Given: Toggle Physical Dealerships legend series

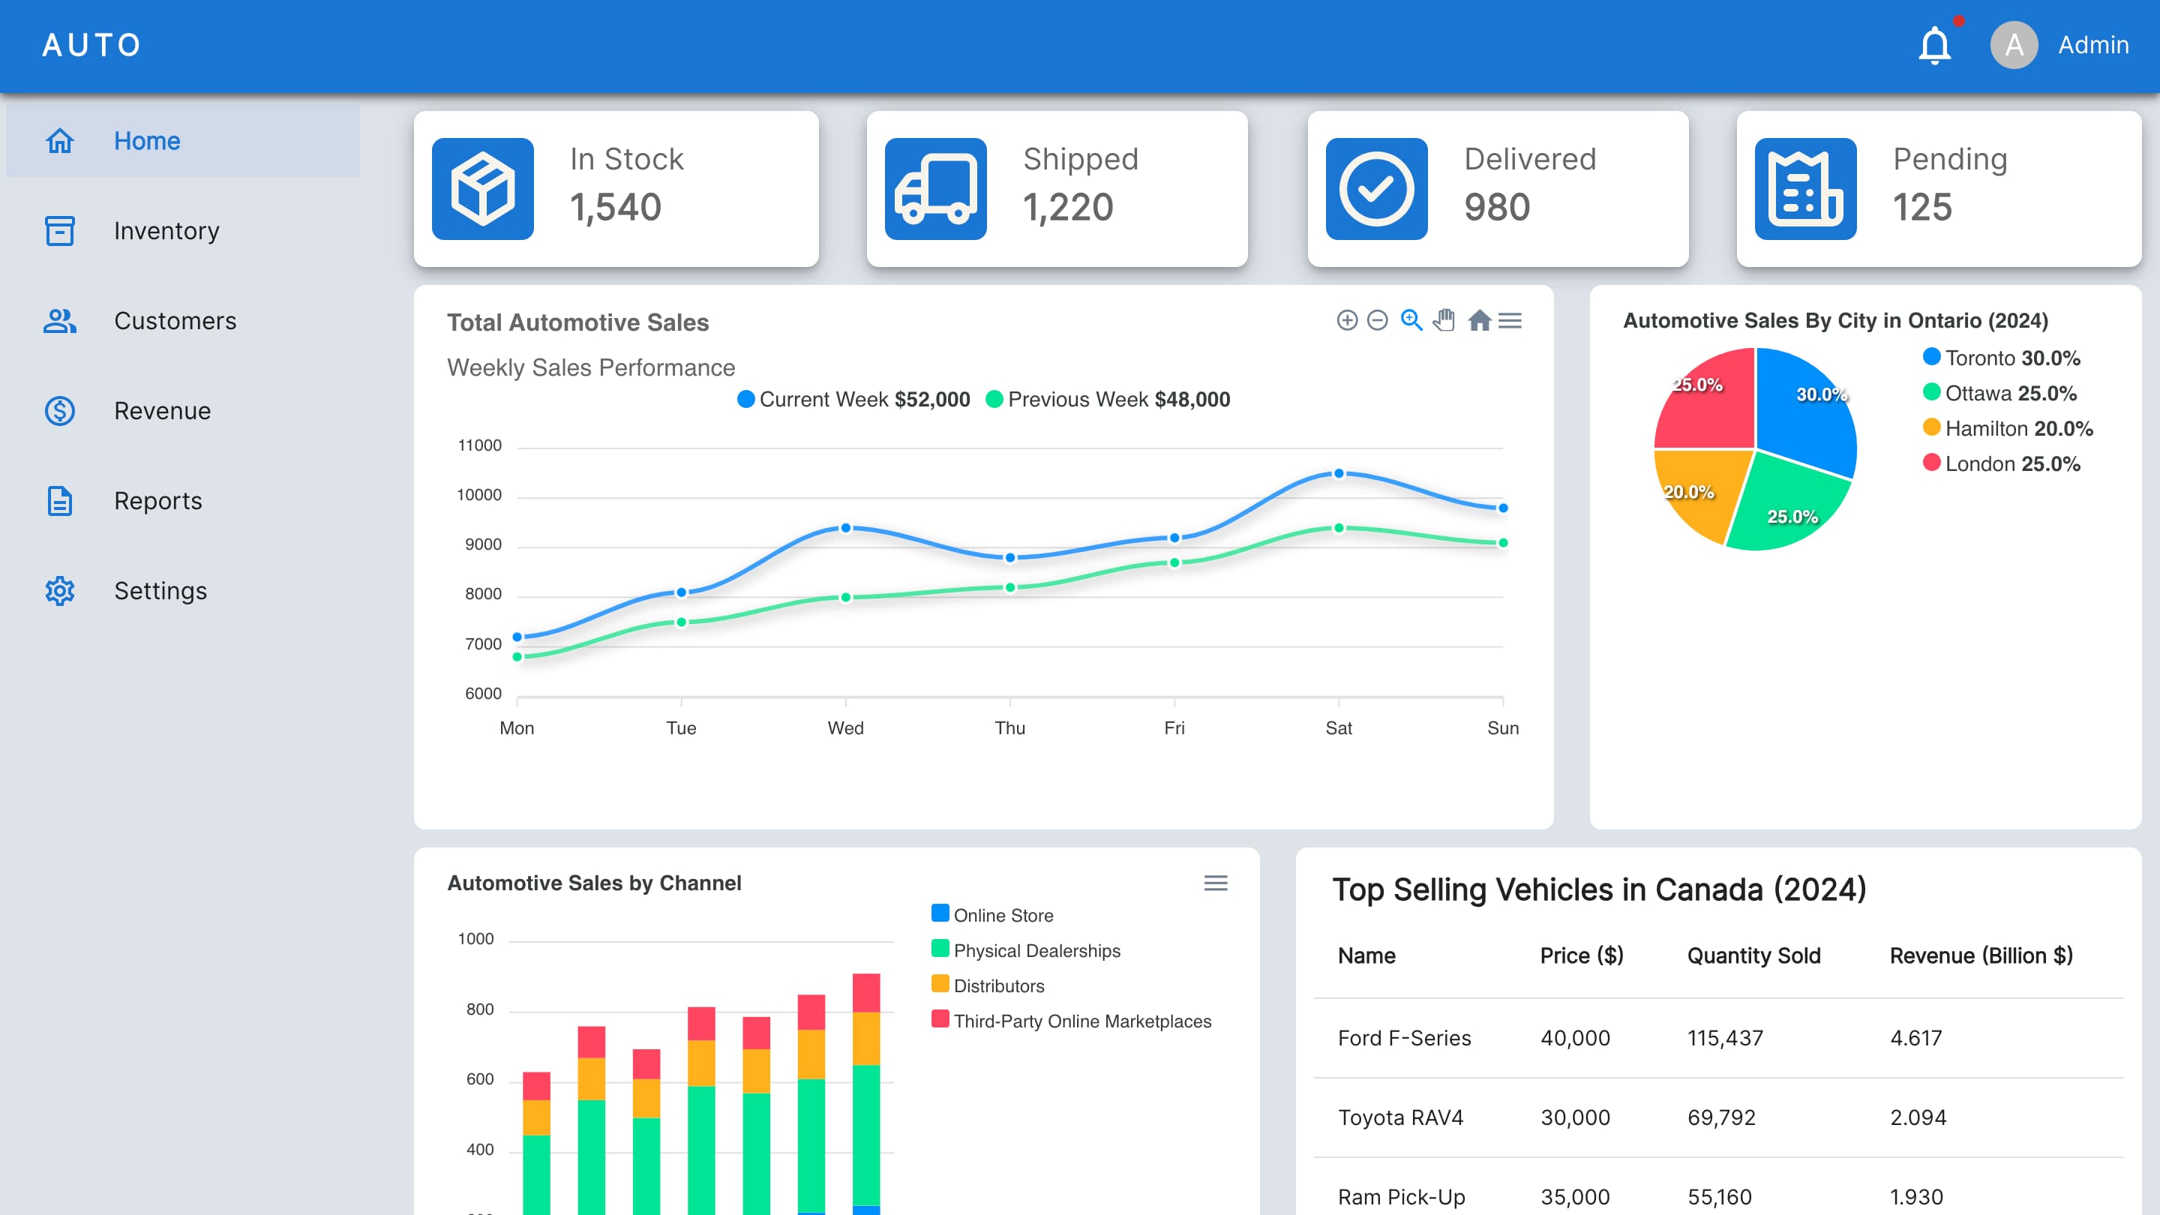Looking at the screenshot, I should coord(1026,950).
